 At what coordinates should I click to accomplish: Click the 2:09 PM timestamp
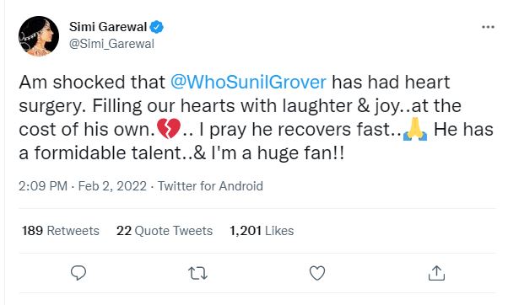(x=43, y=186)
